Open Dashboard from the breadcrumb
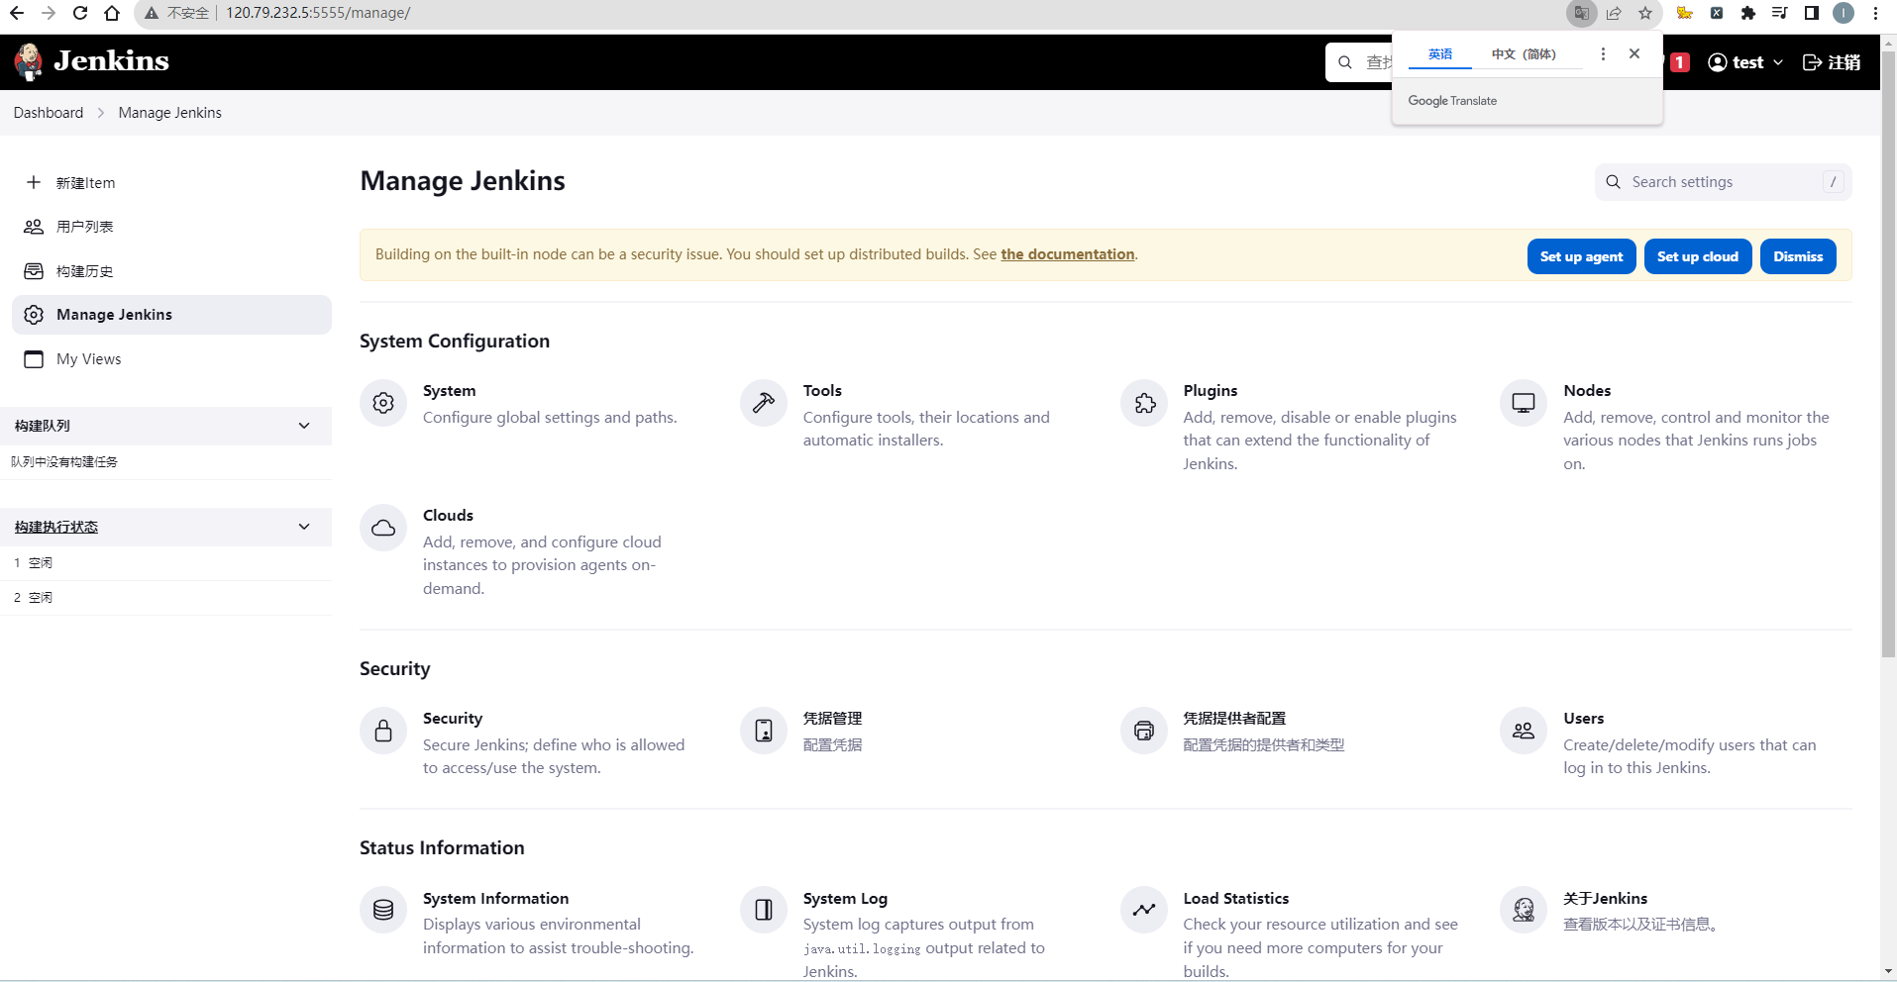 pyautogui.click(x=48, y=112)
